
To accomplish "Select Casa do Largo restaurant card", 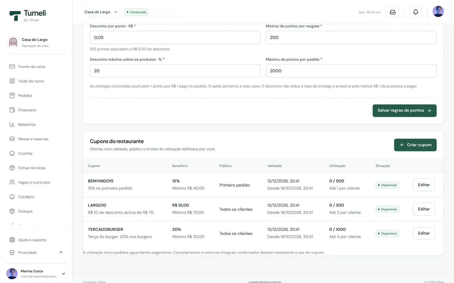I will [36, 42].
